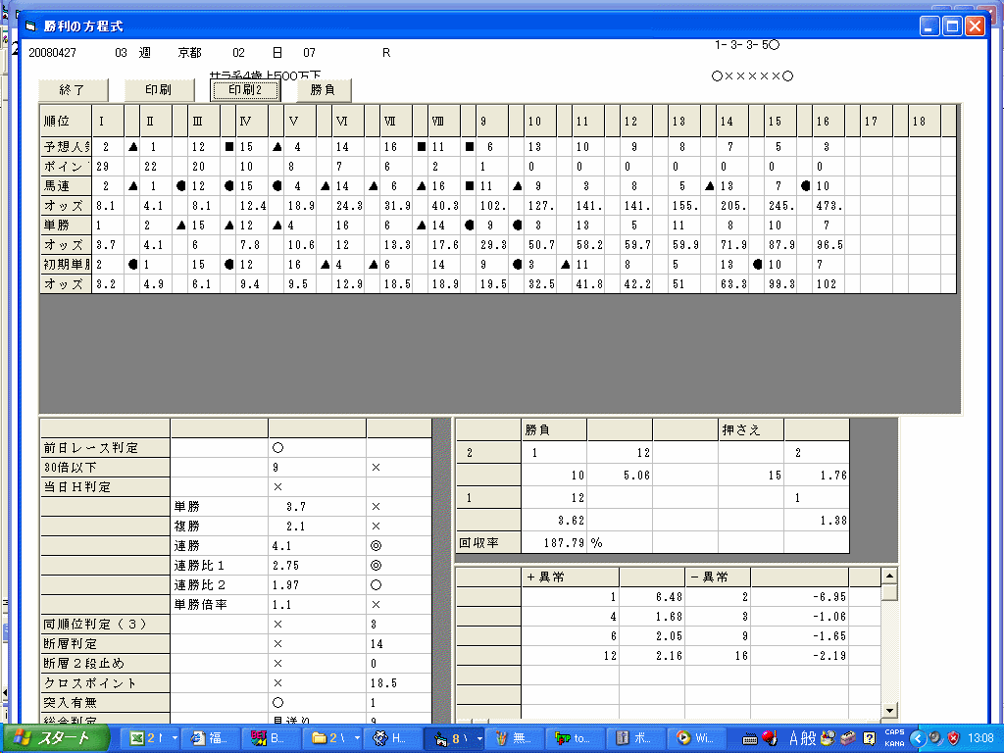The image size is (1004, 753).
Task: Click the down arrow of the 異常 table scrollbar
Action: point(888,710)
